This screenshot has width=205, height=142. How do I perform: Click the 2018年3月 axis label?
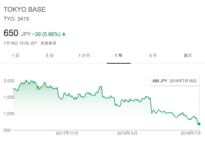tap(127, 133)
